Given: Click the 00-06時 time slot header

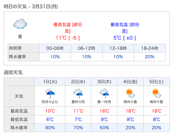Looking at the screenshot, I should [55, 48].
